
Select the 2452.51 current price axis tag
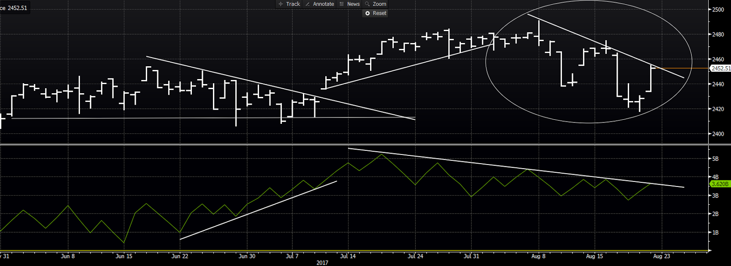pyautogui.click(x=720, y=68)
